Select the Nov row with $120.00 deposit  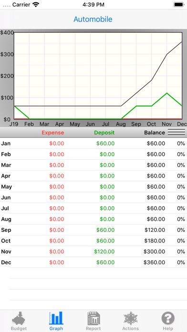[x=93, y=251]
